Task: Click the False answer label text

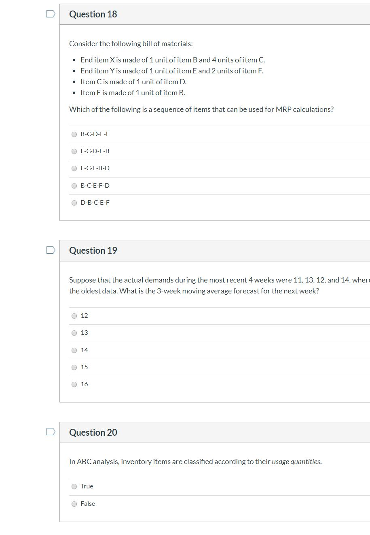Action: point(87,503)
